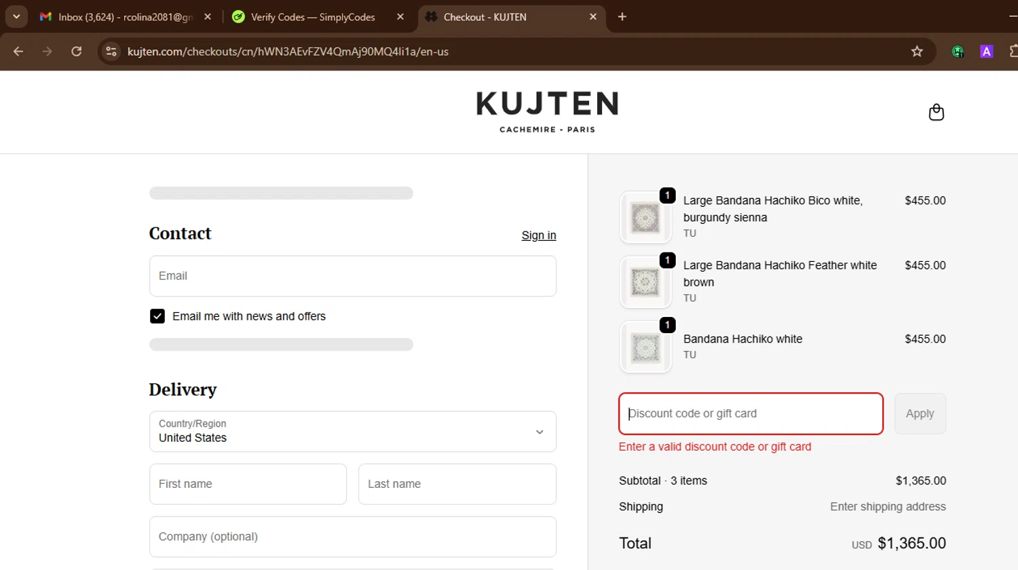The width and height of the screenshot is (1018, 570).
Task: Click the KUJTEN Cachemire Paris logo
Action: [547, 112]
